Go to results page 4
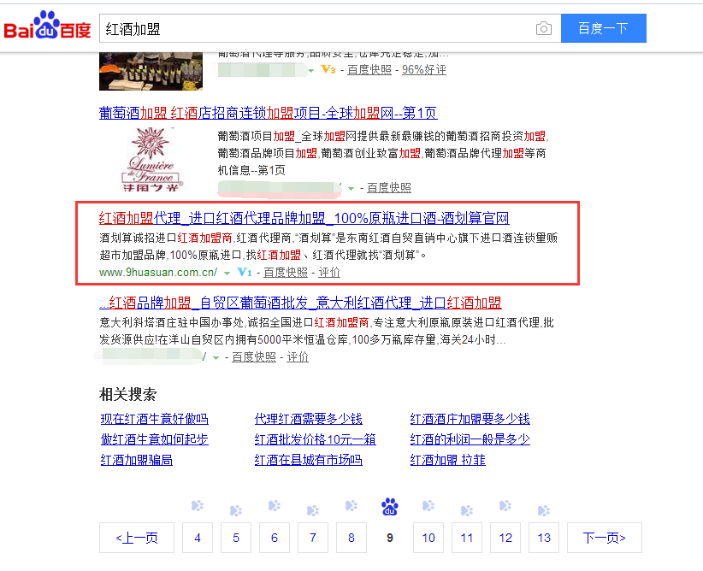The height and width of the screenshot is (571, 703). pyautogui.click(x=198, y=538)
